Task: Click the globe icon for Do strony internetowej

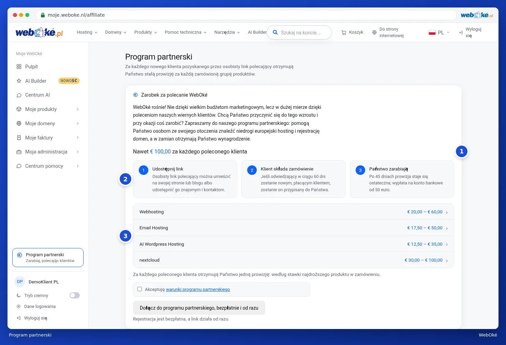Action: tap(374, 32)
